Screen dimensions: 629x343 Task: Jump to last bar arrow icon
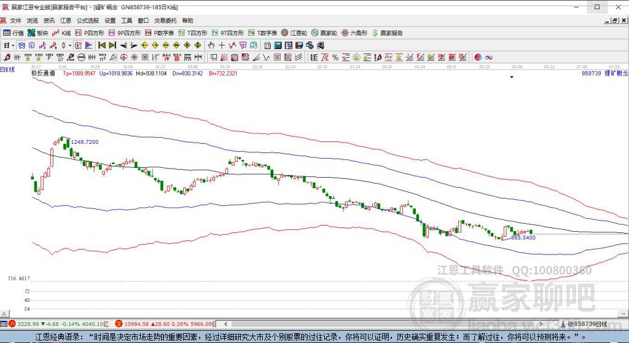point(113,45)
